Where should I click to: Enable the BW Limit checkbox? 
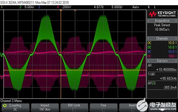[74, 110]
